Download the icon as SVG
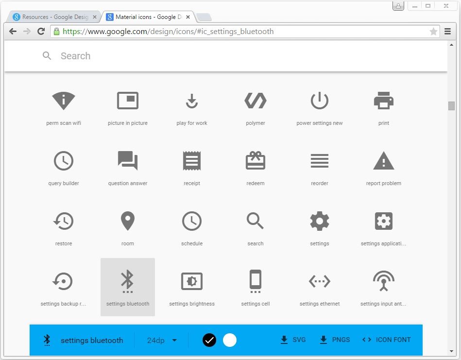This screenshot has width=461, height=360. coord(292,340)
